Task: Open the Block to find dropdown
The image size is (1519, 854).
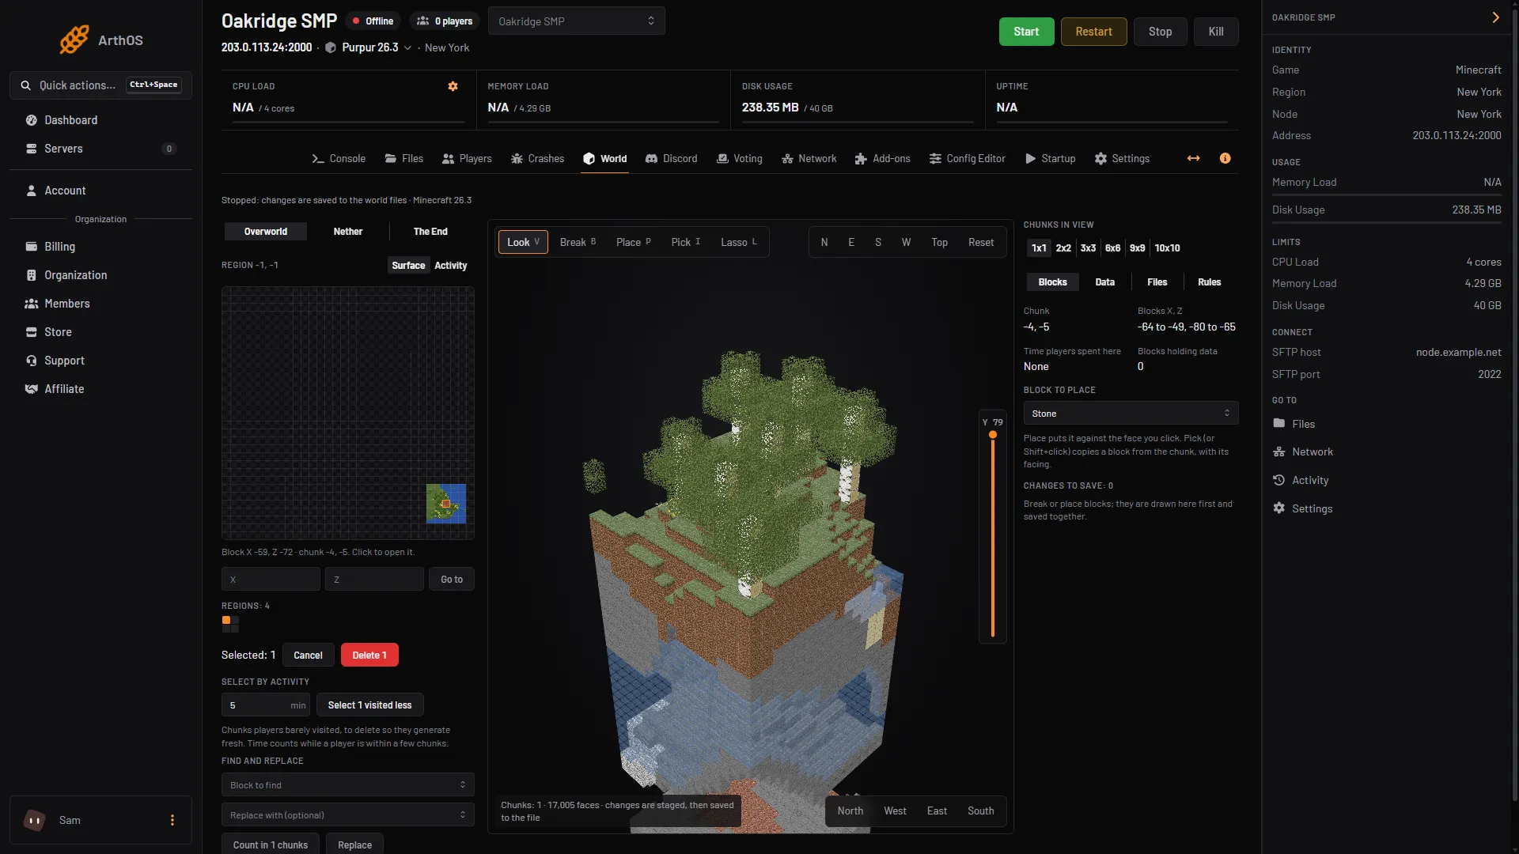Action: pos(347,785)
